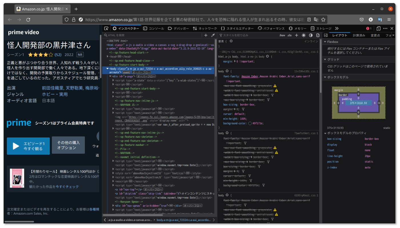This screenshot has width=400, height=228.
Task: Bookmark this page with star icon
Action: [x=323, y=20]
